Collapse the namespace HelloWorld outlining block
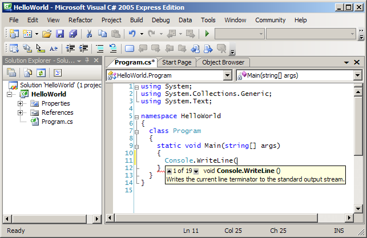The image size is (367, 238). pos(136,117)
